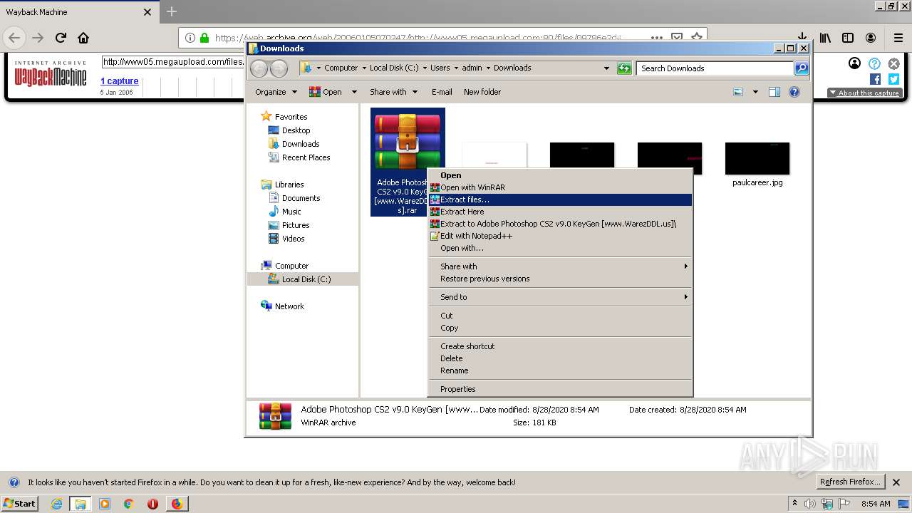Choose Extract files... option
Image resolution: width=912 pixels, height=513 pixels.
tap(560, 199)
